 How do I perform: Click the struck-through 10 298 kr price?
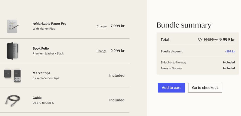211,40
